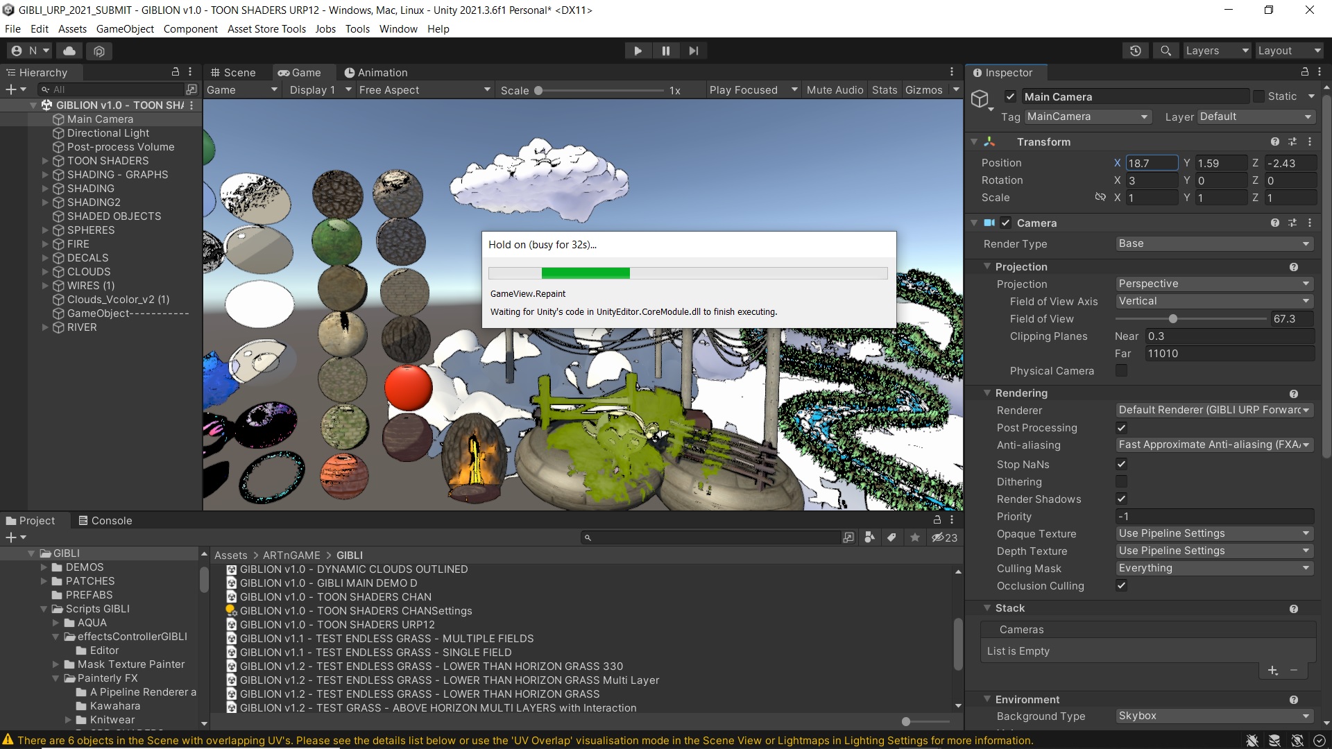Collapse the Projection section
The image size is (1332, 749).
tap(987, 266)
